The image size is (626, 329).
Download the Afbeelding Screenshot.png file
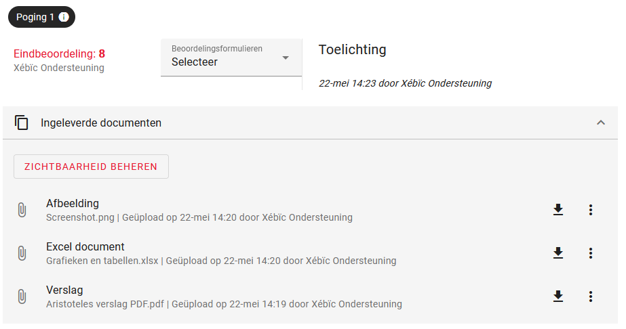pos(558,209)
